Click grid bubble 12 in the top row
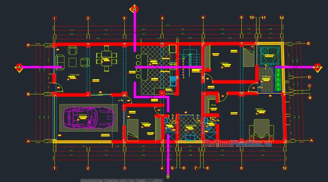Image resolution: width=328 pixels, height=182 pixels. 282,18
